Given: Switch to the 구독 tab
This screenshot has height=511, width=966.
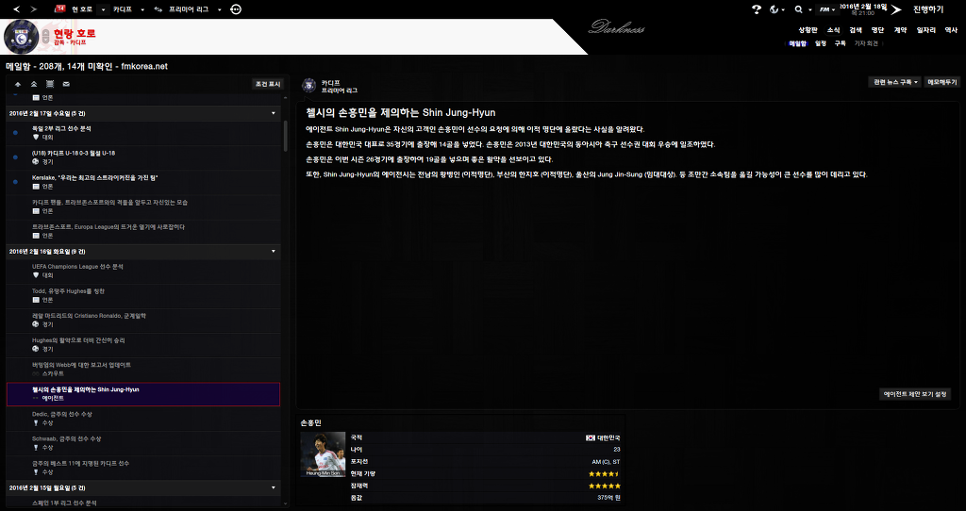Looking at the screenshot, I should tap(840, 43).
